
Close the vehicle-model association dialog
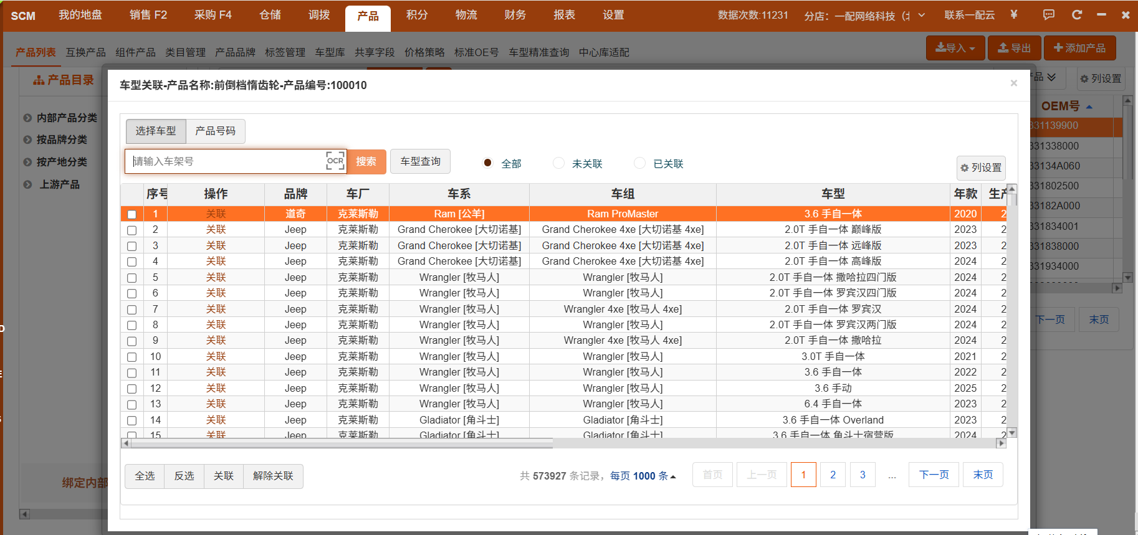coord(1014,83)
